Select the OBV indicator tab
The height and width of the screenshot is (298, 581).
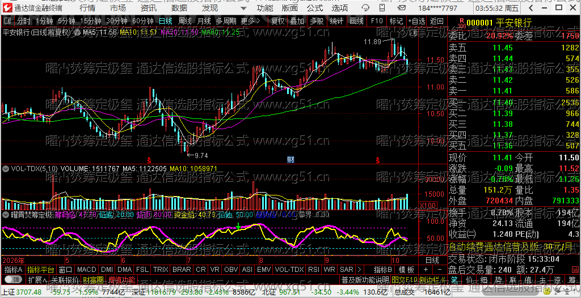pos(231,270)
